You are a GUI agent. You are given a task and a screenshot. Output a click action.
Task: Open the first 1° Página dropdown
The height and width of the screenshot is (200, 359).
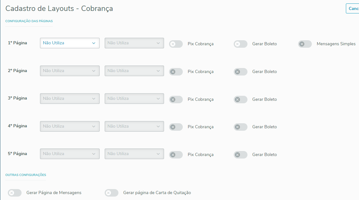(70, 43)
